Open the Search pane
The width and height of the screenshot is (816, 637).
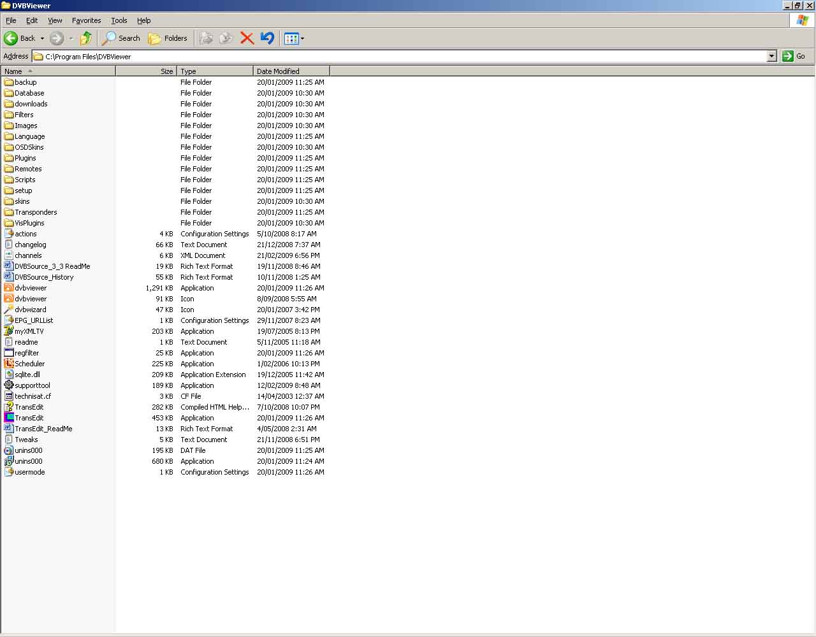click(x=121, y=38)
